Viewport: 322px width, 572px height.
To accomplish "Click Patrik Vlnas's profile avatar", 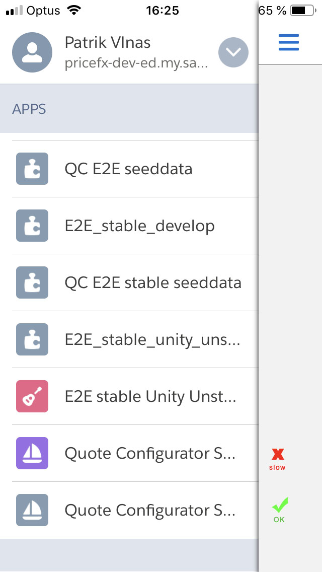I will (32, 52).
